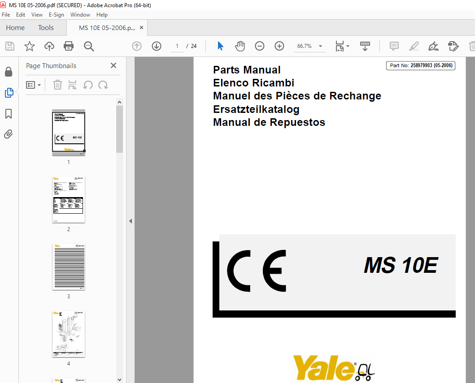
Task: Click the insert pages thumbnail icon
Action: click(72, 85)
